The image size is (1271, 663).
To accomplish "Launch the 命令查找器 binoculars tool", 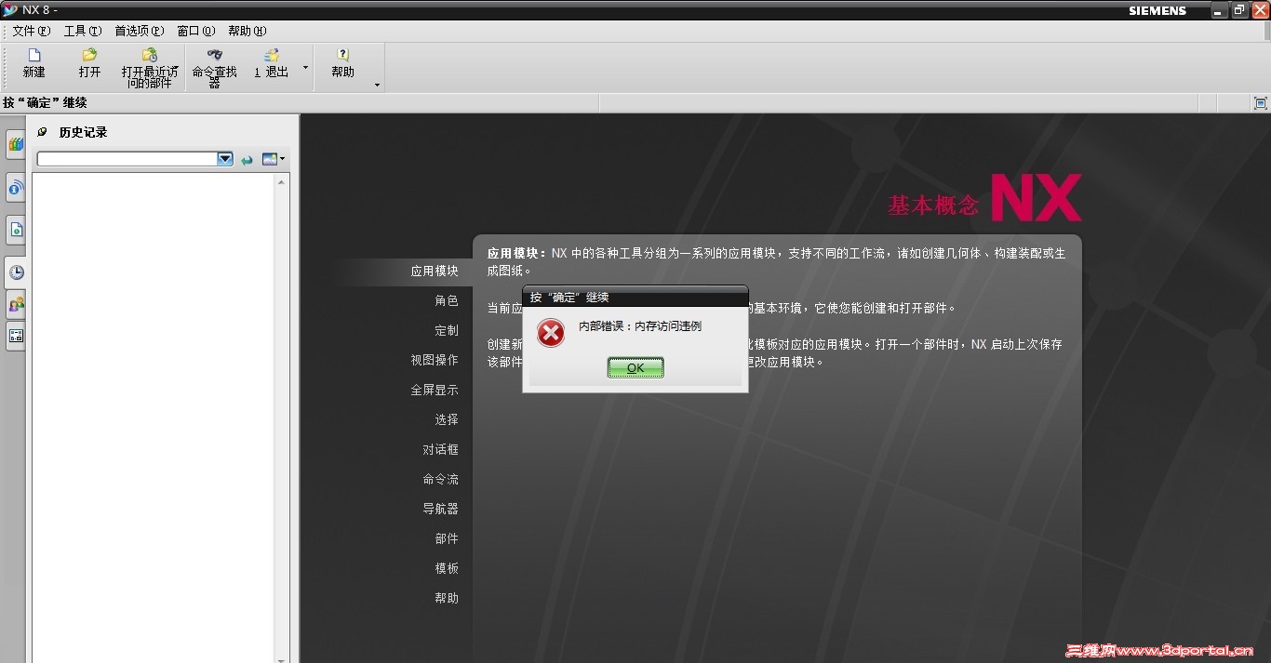I will click(x=215, y=55).
